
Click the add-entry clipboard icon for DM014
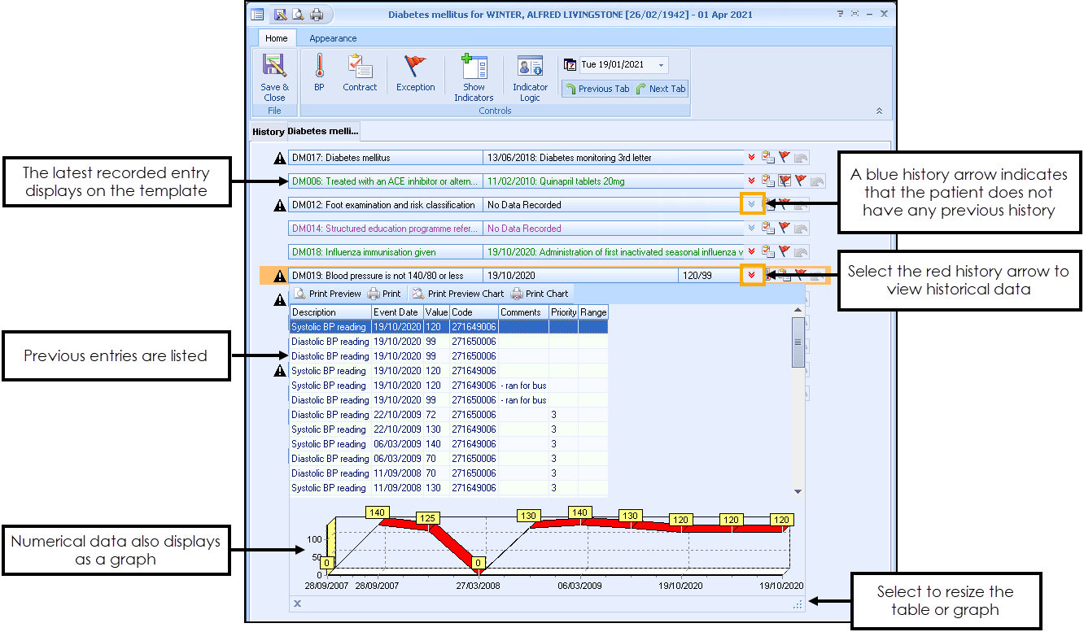click(767, 229)
